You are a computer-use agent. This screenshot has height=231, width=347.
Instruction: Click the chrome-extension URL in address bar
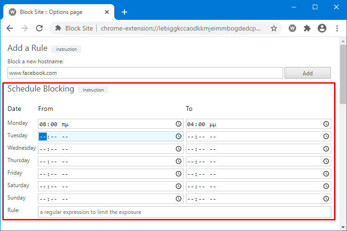coord(180,28)
